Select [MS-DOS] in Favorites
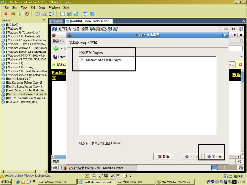The image size is (247, 185). [x=12, y=25]
